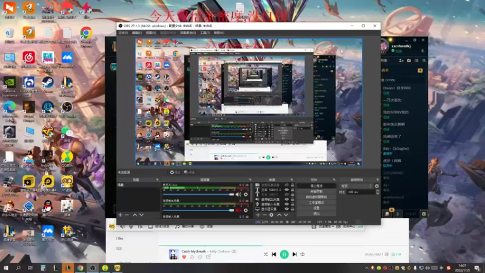Open the File (文件) menu in OBS
Image resolution: width=485 pixels, height=273 pixels.
point(123,33)
